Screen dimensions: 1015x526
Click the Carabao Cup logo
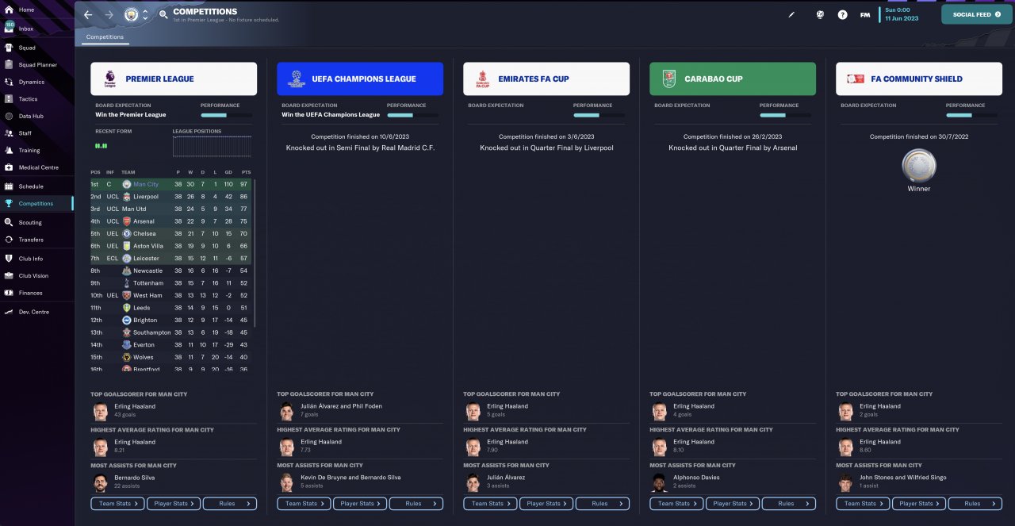[668, 79]
